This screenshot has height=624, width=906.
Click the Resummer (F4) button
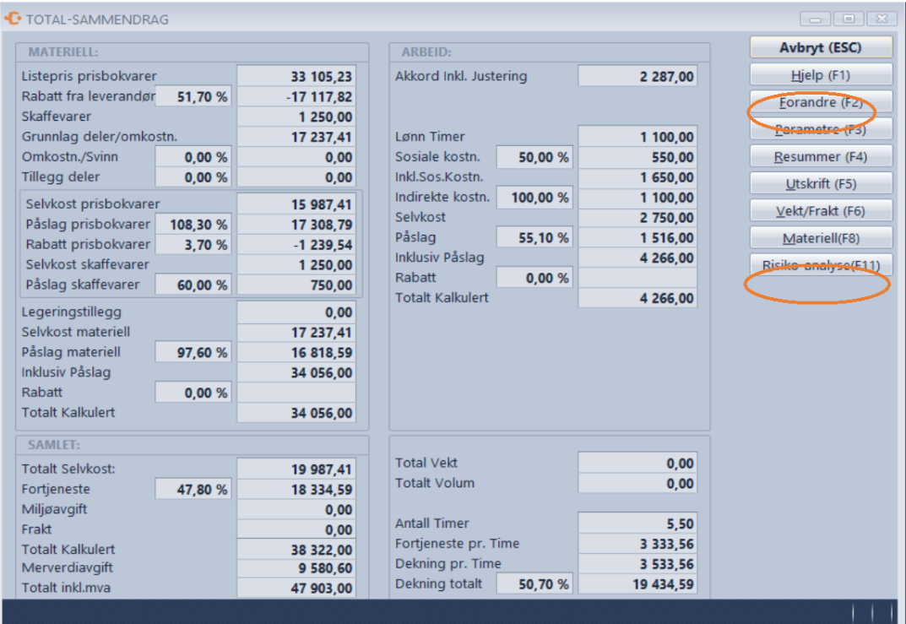point(821,157)
